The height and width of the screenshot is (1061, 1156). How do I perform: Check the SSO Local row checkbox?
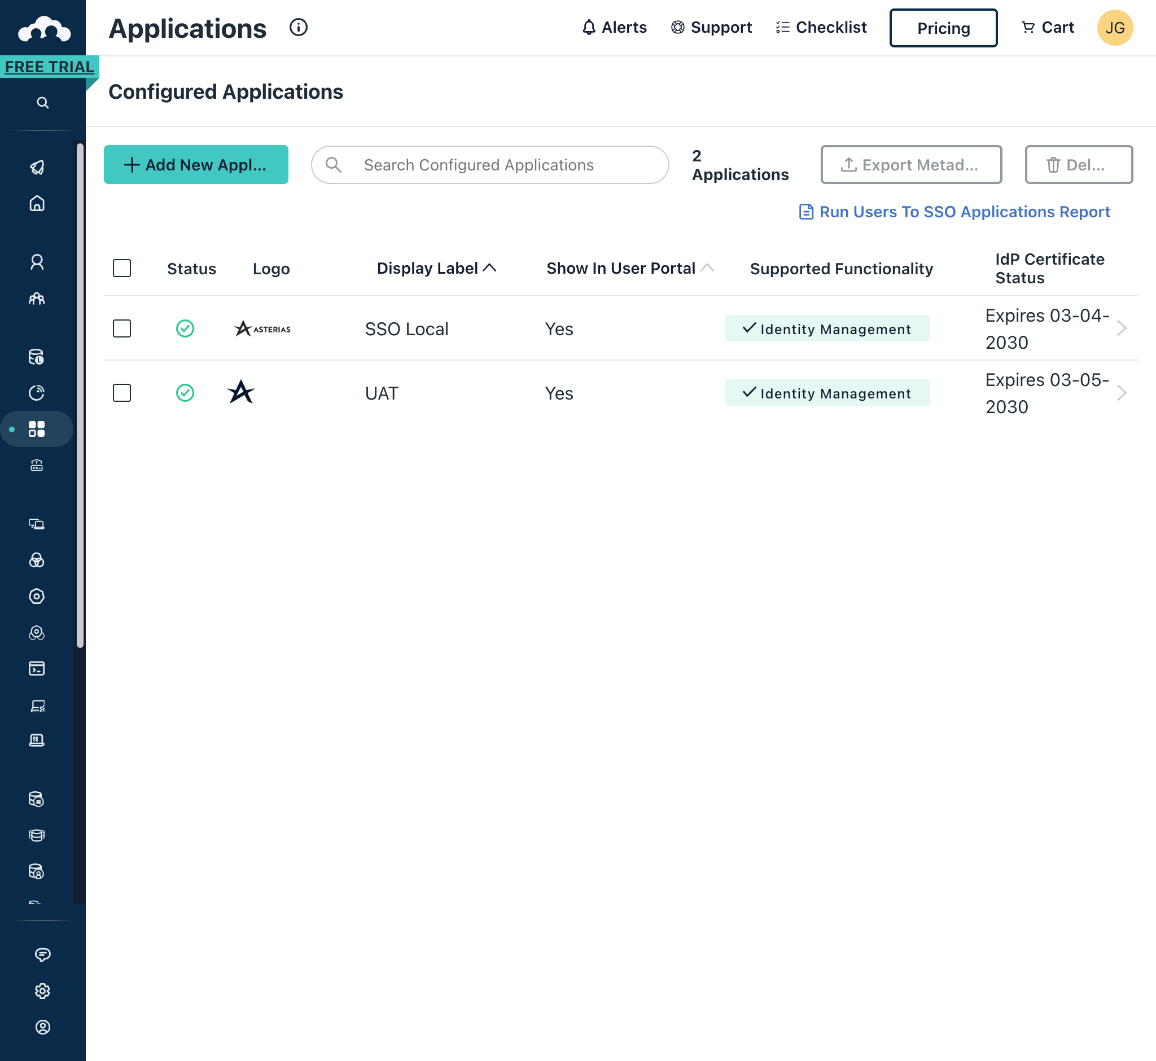(x=122, y=328)
